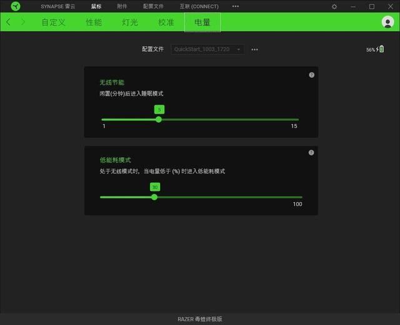The image size is (400, 325).
Task: Click the Razer Synapse logo icon
Action: [16, 6]
